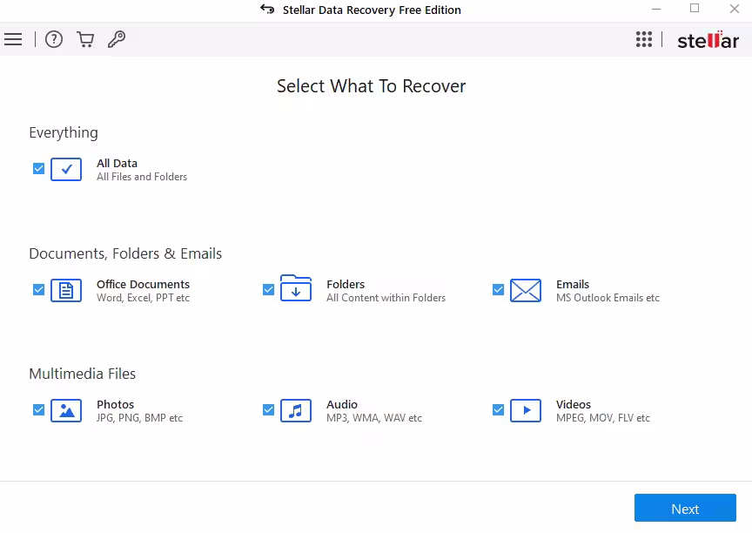Click the Videos play icon
Viewport: 752px width, 533px height.
[x=526, y=410]
